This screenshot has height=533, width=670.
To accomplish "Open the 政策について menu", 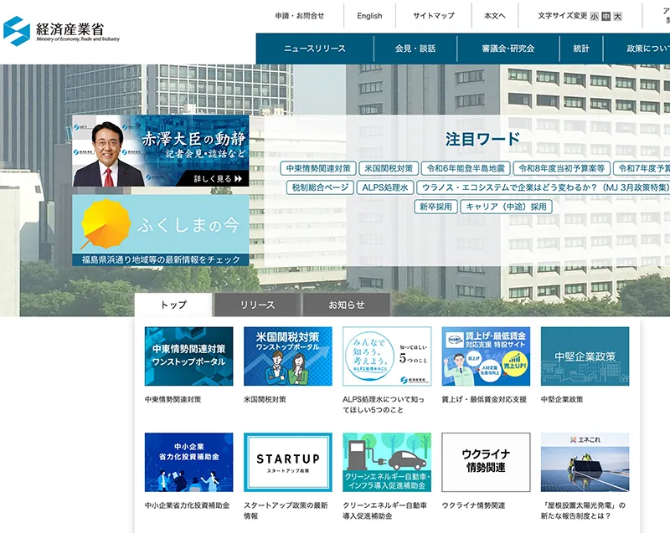I will (636, 49).
